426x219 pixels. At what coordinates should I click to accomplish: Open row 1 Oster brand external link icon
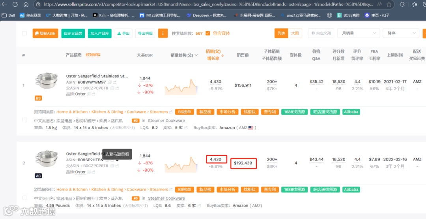tap(93, 94)
